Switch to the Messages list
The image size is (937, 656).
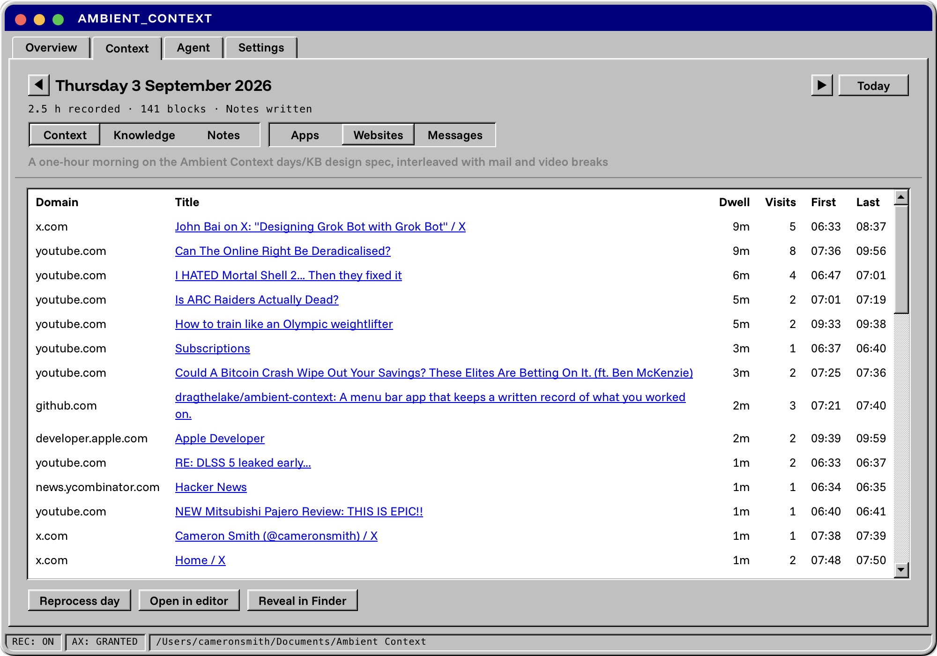click(x=455, y=135)
